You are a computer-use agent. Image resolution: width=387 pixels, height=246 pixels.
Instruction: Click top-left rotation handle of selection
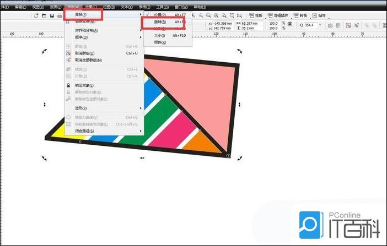45,51
